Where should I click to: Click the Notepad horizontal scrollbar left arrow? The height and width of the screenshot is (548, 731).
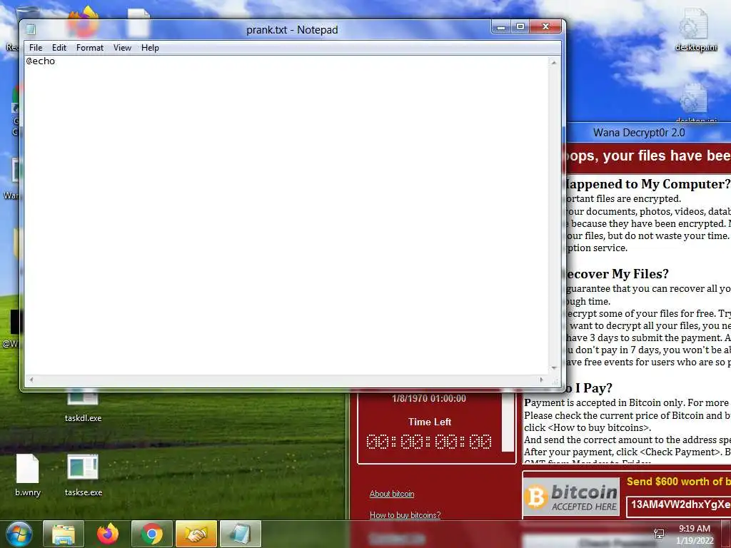pos(31,380)
